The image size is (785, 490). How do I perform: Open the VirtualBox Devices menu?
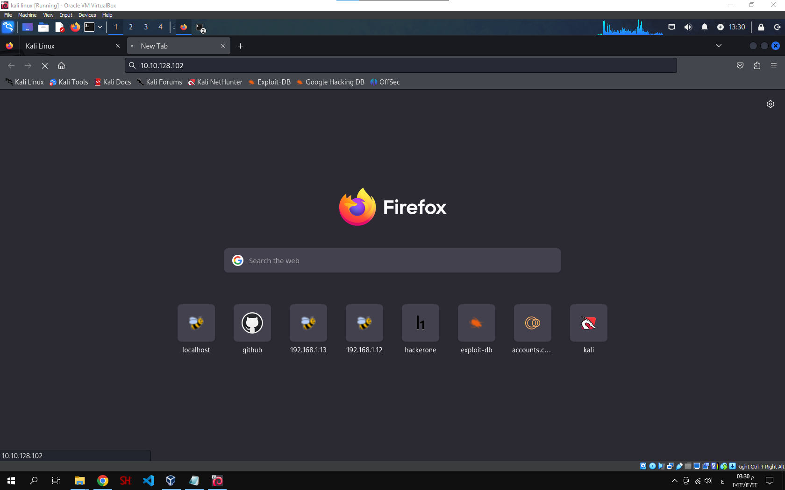87,15
